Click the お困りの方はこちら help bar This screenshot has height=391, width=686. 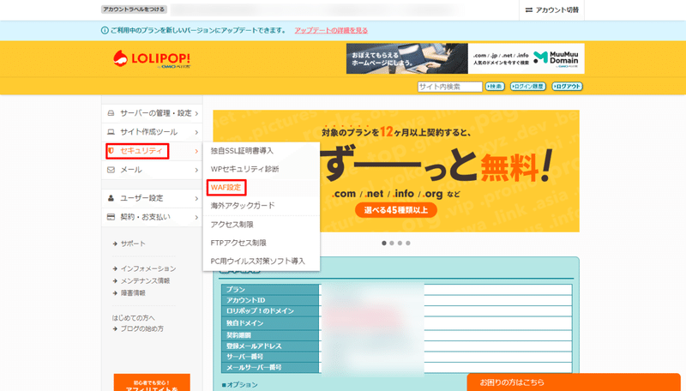(574, 382)
